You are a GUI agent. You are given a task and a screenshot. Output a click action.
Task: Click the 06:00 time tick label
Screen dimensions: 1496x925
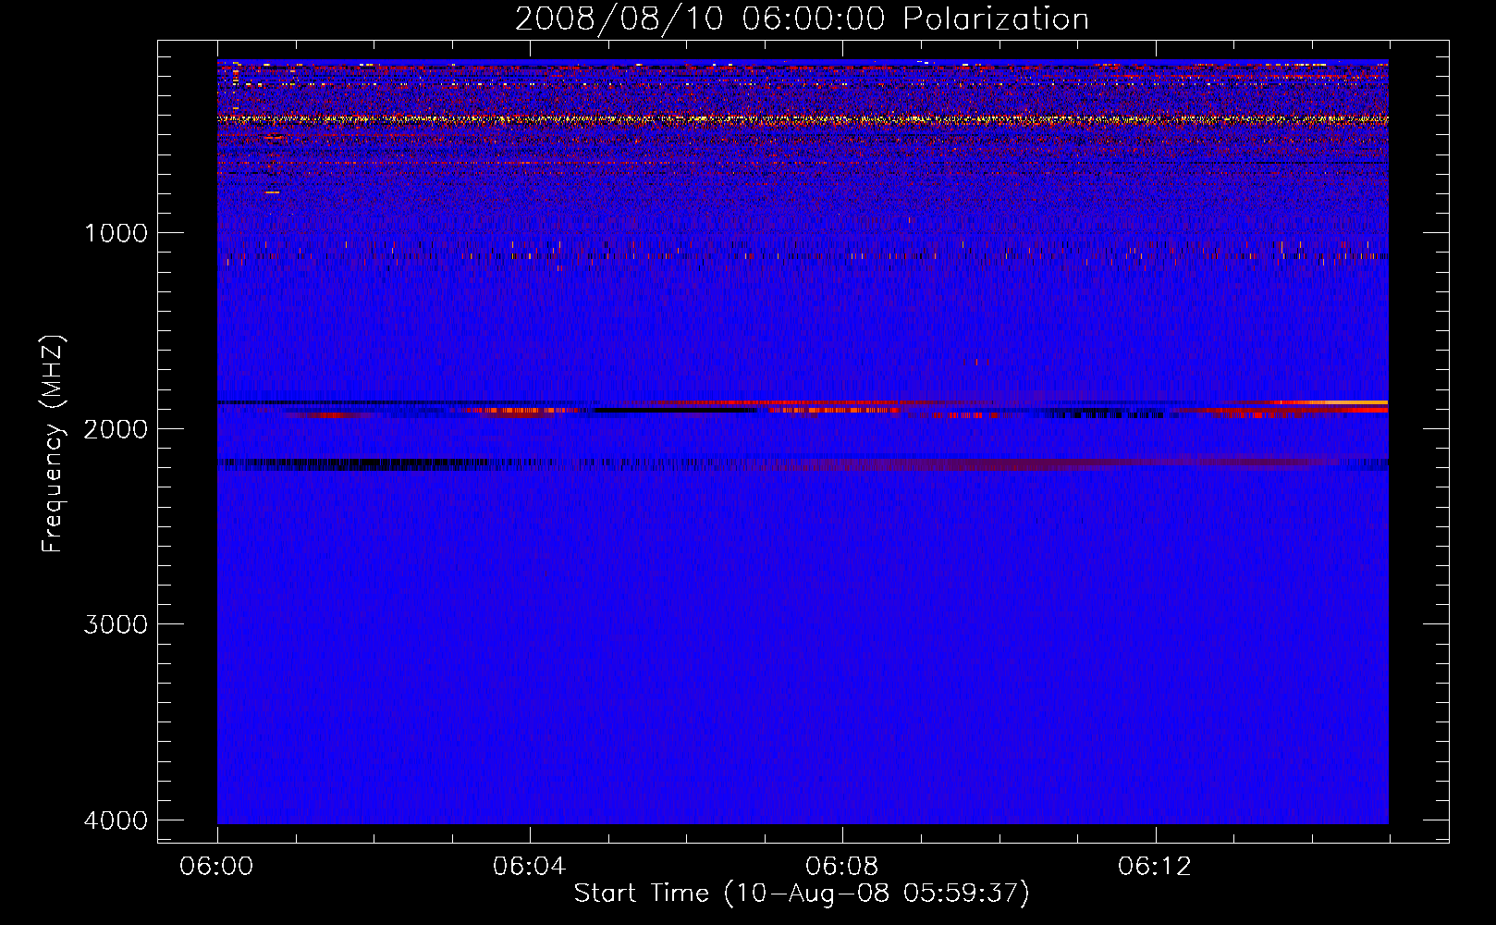coord(217,867)
